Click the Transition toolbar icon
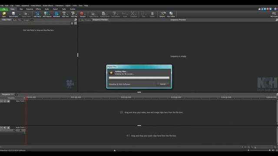 click(133, 14)
